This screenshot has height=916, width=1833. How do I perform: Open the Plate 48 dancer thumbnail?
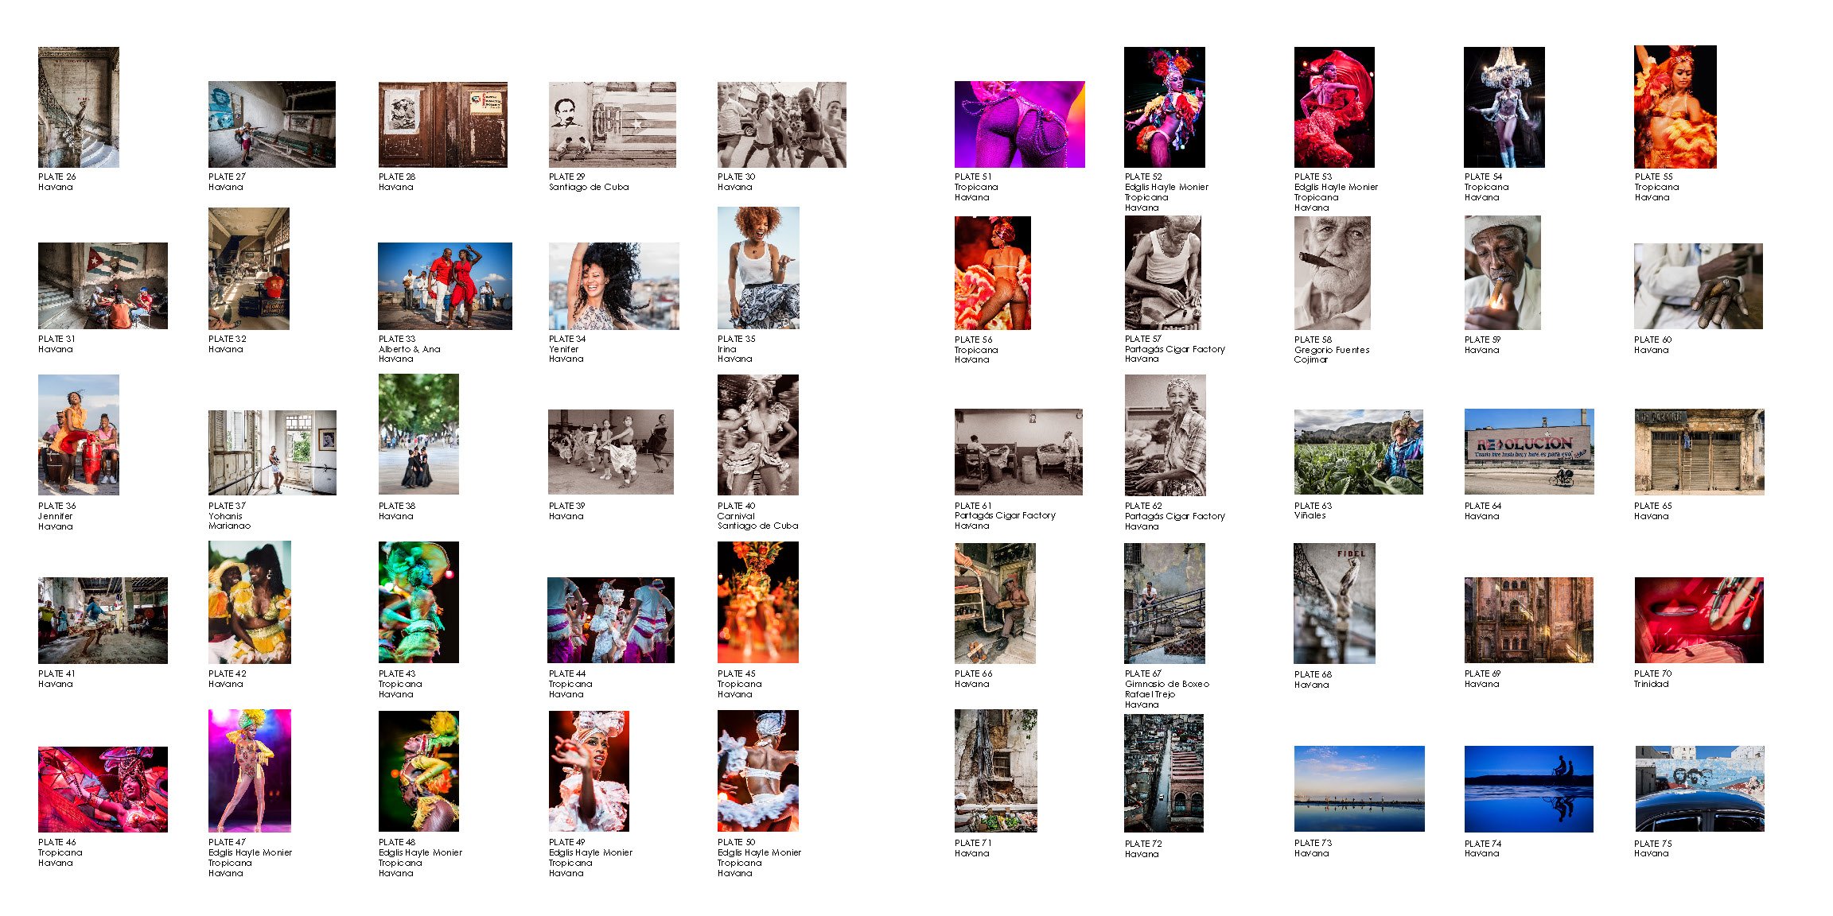(x=418, y=771)
